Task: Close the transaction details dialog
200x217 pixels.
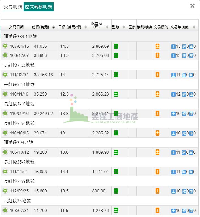Action: coord(192,6)
